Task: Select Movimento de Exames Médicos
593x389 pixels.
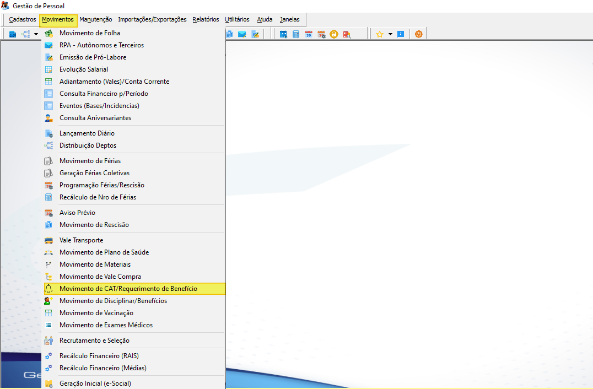Action: pyautogui.click(x=134, y=325)
